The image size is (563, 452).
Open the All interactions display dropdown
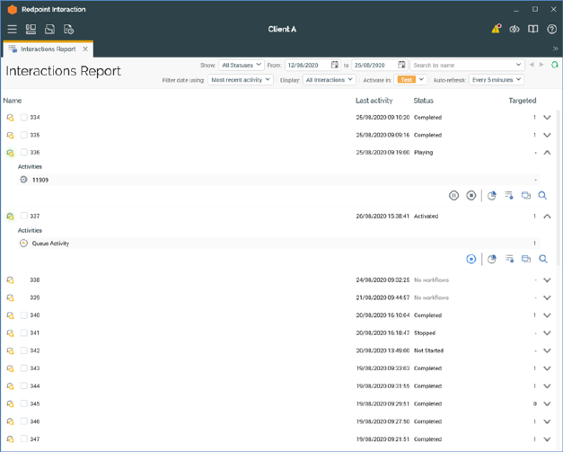[x=329, y=80]
